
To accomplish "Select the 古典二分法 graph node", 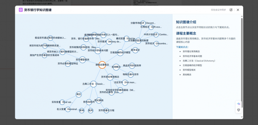I will point(93,84).
